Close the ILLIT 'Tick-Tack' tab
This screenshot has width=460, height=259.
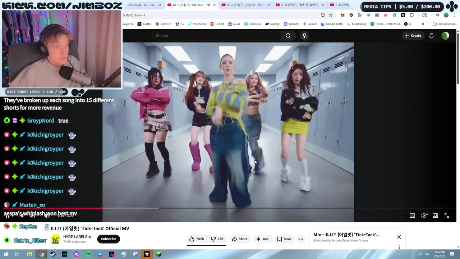[215, 5]
